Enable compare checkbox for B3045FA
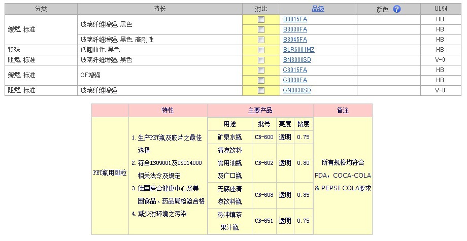The image size is (467, 241). pyautogui.click(x=261, y=40)
